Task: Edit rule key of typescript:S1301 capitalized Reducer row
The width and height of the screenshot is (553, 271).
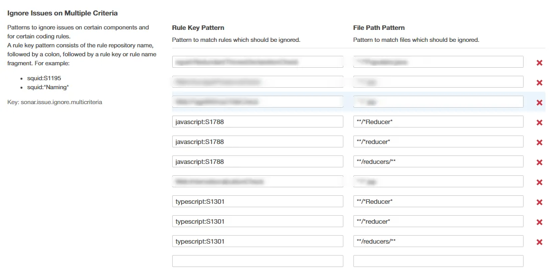Action: [258, 201]
